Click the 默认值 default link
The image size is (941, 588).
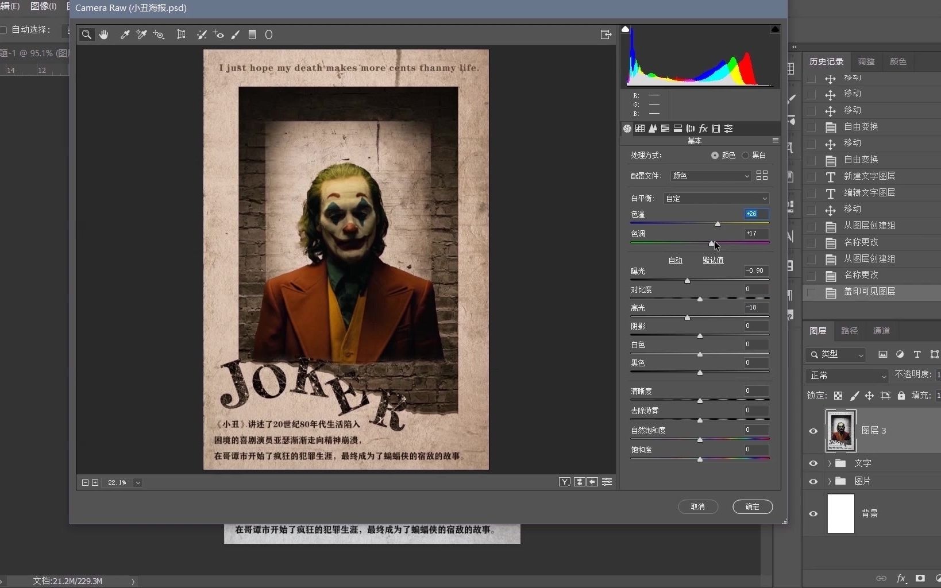[713, 260]
